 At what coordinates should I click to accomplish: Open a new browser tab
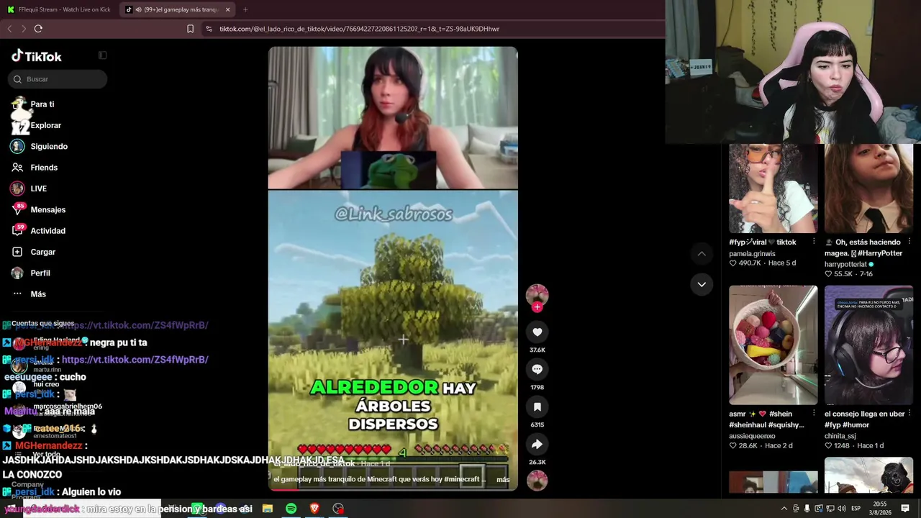(x=245, y=9)
